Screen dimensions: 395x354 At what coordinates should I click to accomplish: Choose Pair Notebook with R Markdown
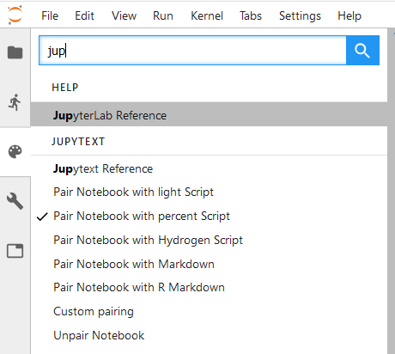pos(209,287)
